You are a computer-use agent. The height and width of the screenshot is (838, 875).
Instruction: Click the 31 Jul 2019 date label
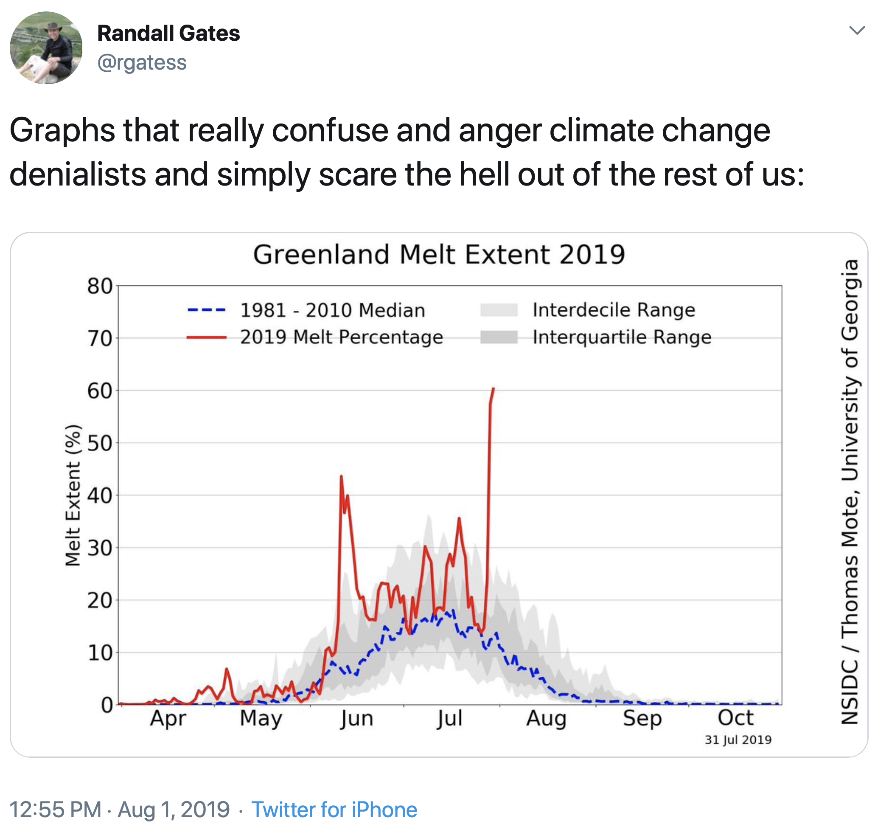(738, 740)
